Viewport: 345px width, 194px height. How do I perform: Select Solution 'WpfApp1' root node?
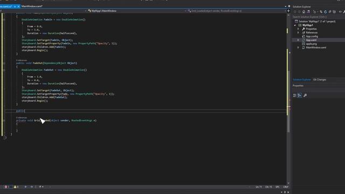point(317,22)
